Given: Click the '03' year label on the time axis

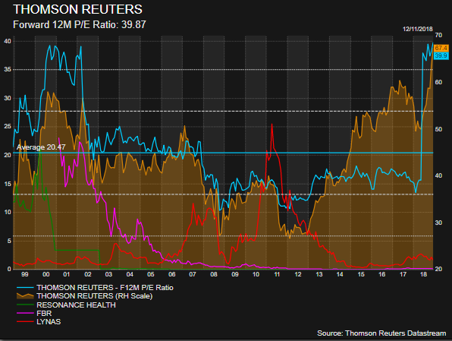Looking at the screenshot, I should 108,274.
